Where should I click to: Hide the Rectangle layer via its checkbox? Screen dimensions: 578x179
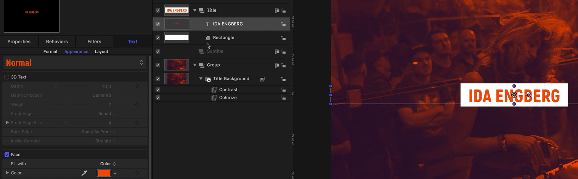click(158, 38)
